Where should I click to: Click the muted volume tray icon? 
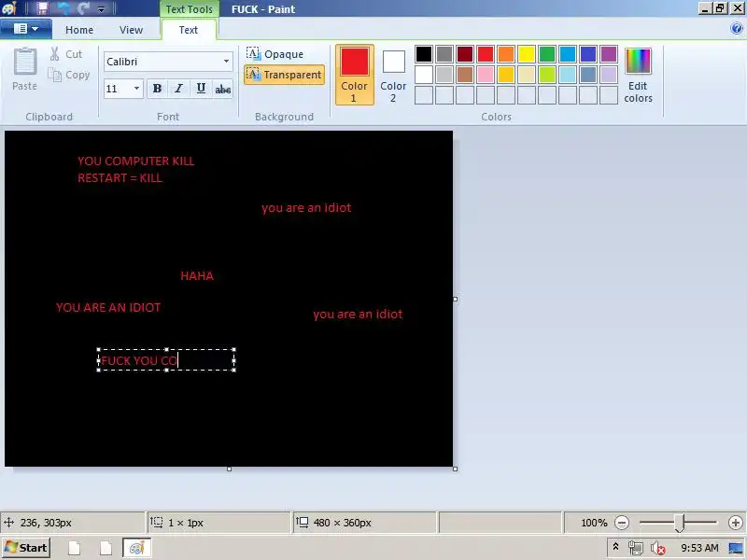pyautogui.click(x=658, y=548)
